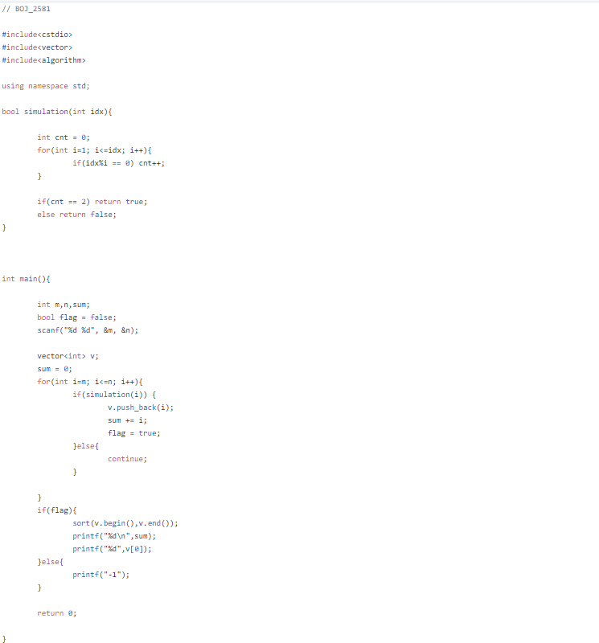The image size is (599, 643).
Task: Click "else return false;" line
Action: tap(76, 215)
